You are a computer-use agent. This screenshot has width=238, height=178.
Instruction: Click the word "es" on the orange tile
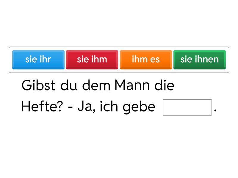[155, 60]
